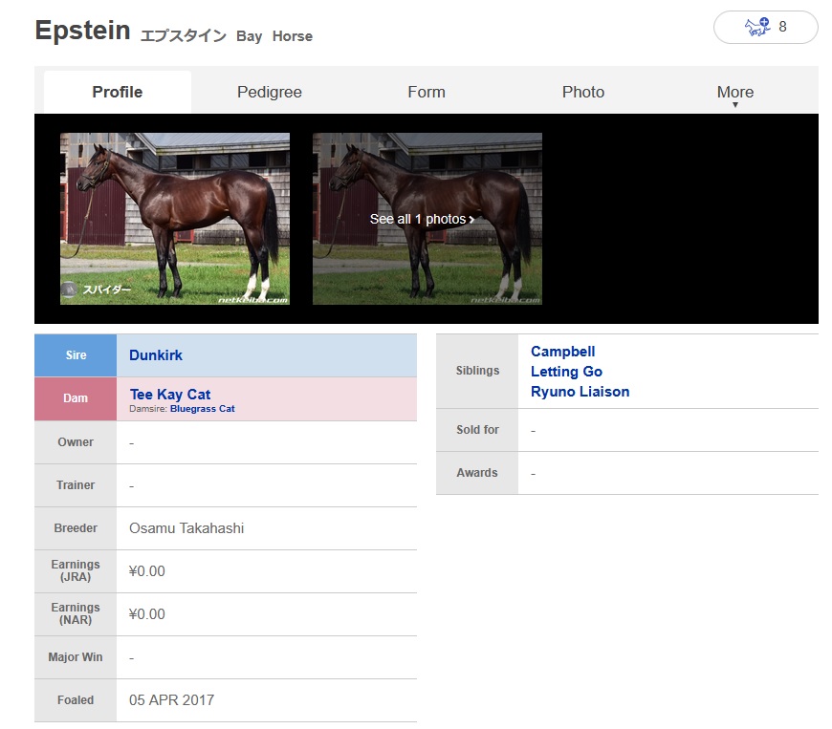Viewport: 832px width, 729px height.
Task: Select Earnings (NAR) value ¥0.00
Action: pyautogui.click(x=146, y=614)
